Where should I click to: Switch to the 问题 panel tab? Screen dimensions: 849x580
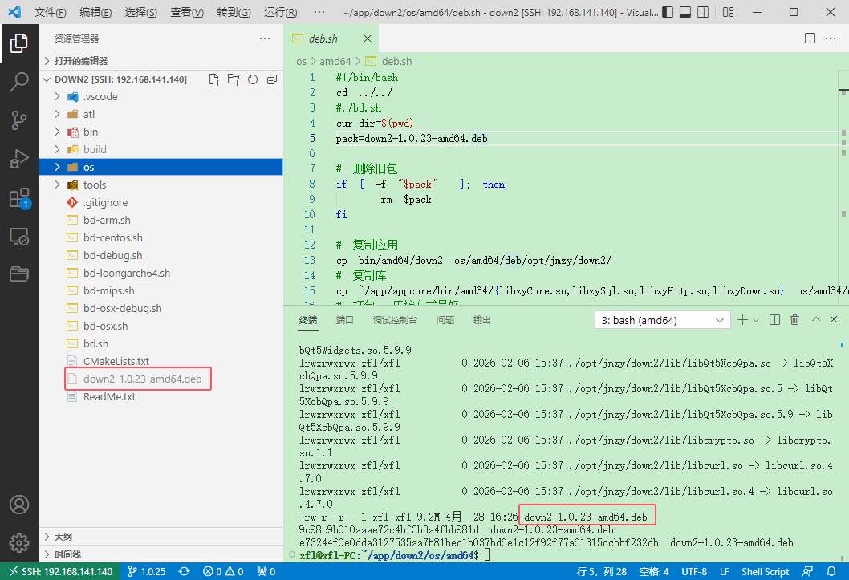coord(445,320)
